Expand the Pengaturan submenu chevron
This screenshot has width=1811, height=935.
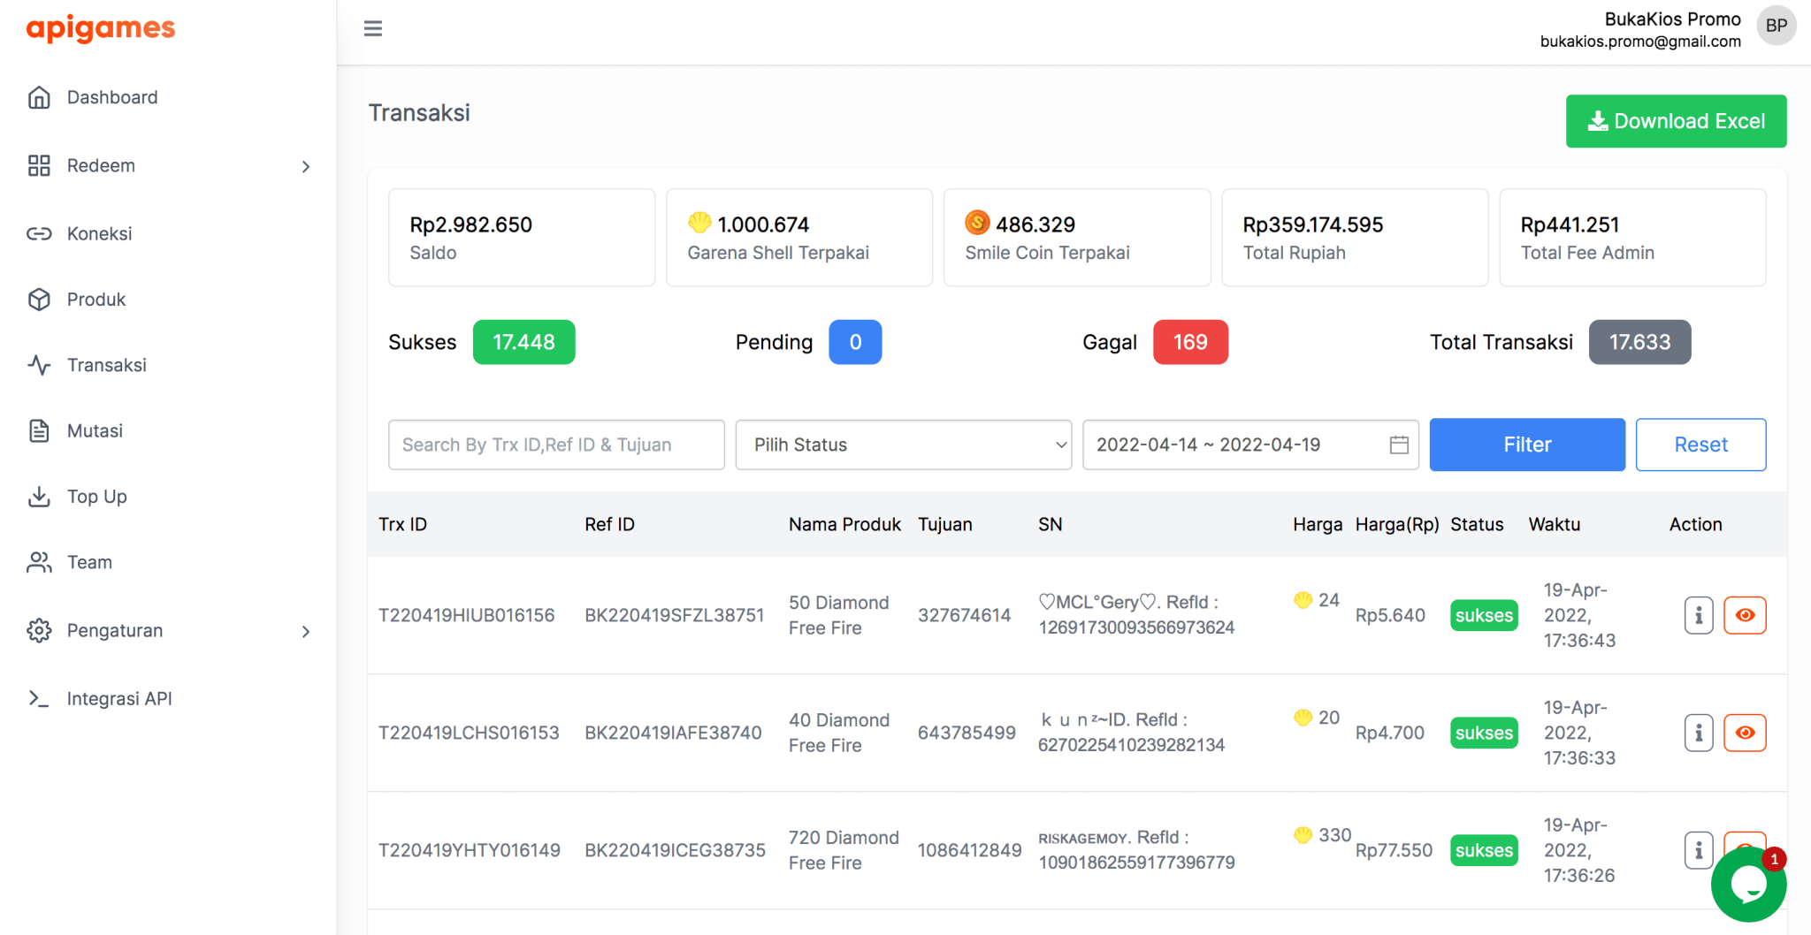click(x=306, y=631)
